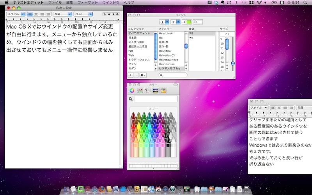
Task: Select the color palettes mode icon
Action: tap(147, 90)
